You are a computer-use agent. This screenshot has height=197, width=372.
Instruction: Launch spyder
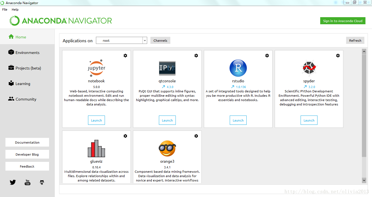tap(309, 120)
